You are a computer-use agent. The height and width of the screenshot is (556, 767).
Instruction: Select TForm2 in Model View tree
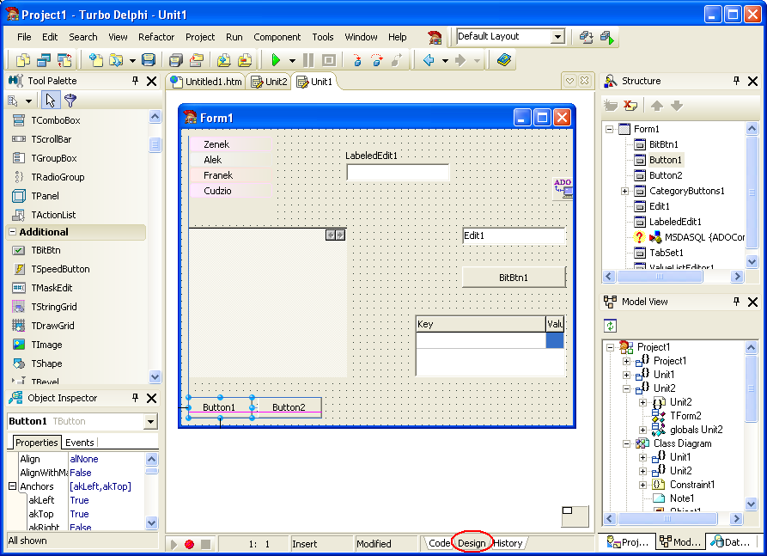[685, 416]
